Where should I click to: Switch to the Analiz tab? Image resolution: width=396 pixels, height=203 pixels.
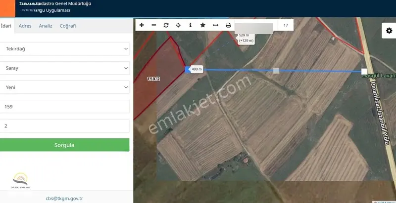(x=46, y=26)
